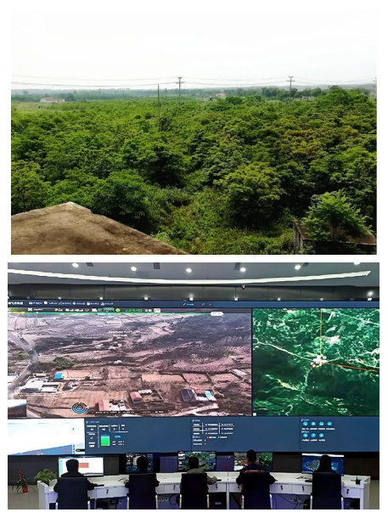The height and width of the screenshot is (518, 388).
Task: Click the white pill label at video's top right
Action: point(217,313)
